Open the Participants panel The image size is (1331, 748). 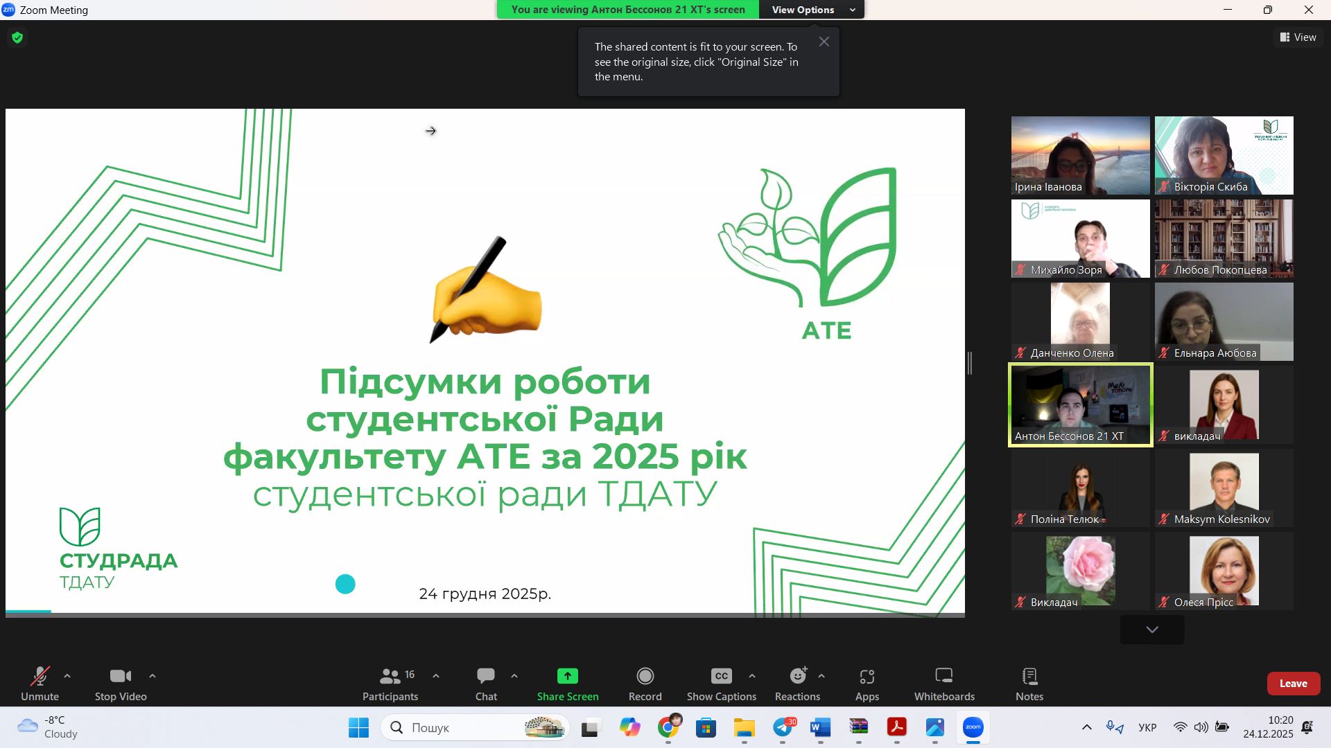pos(390,684)
